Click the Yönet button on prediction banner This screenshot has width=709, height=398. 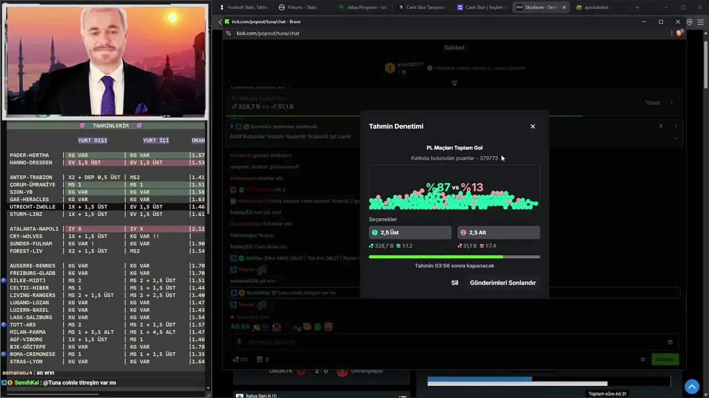pos(653,103)
